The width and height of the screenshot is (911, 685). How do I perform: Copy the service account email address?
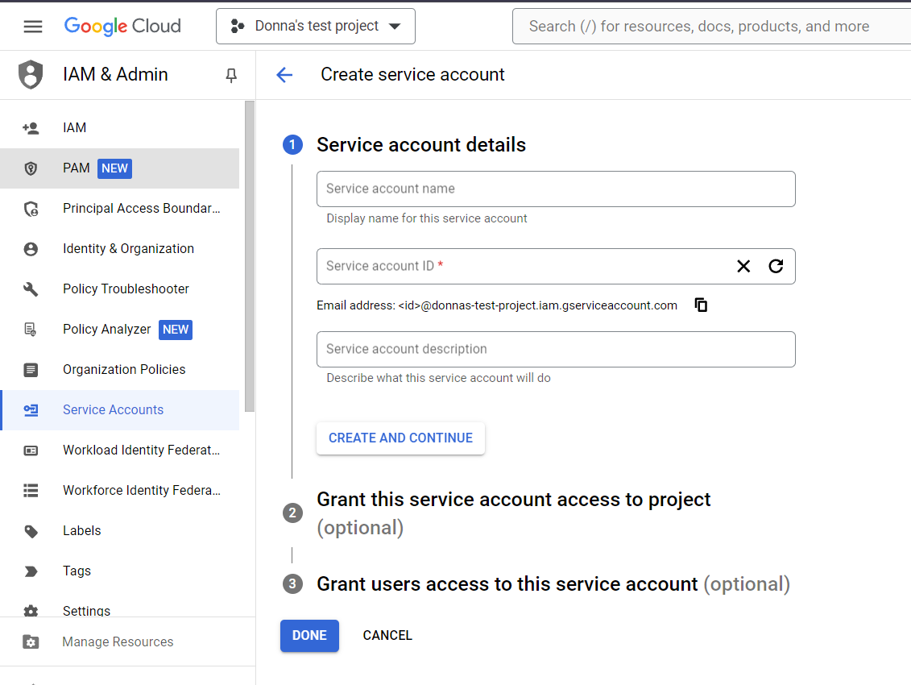pos(702,305)
